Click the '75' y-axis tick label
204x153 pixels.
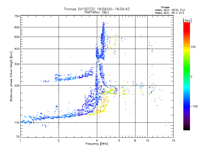pyautogui.click(x=18, y=137)
